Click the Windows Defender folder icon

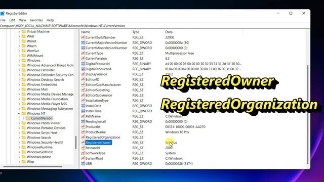click(24, 70)
